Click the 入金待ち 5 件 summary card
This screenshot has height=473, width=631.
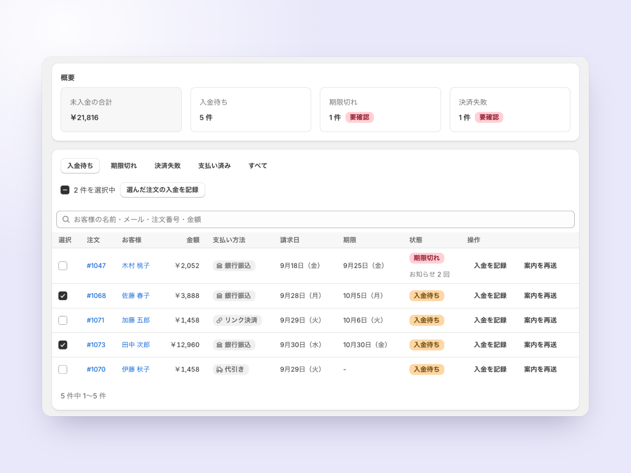click(251, 110)
